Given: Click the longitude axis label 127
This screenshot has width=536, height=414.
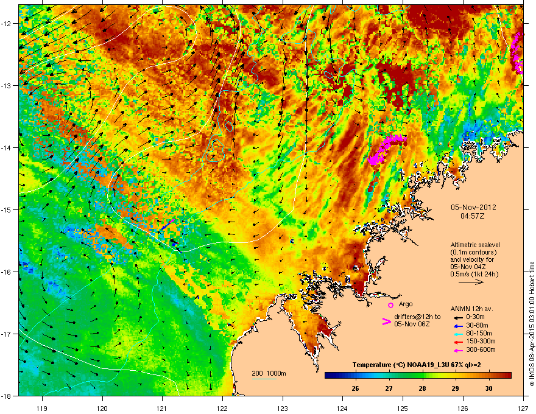Looking at the screenshot, I should tap(523, 408).
